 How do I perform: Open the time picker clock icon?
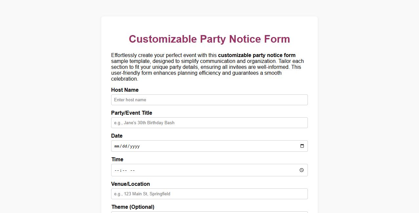[301, 170]
